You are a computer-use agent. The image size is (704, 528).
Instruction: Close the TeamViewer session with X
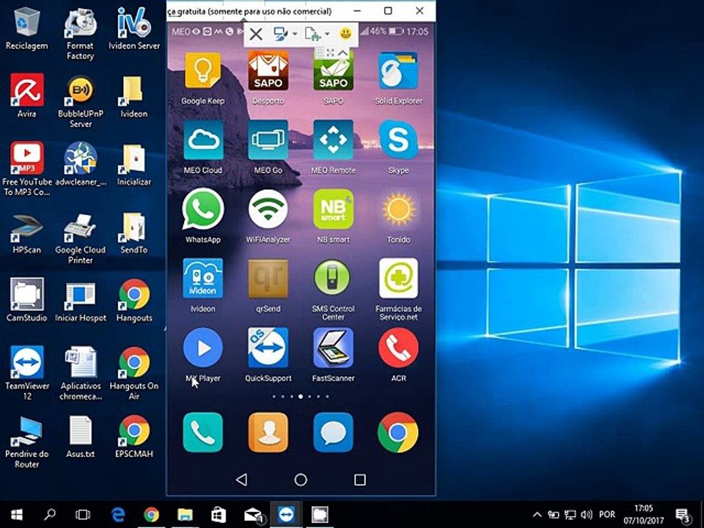tap(256, 34)
